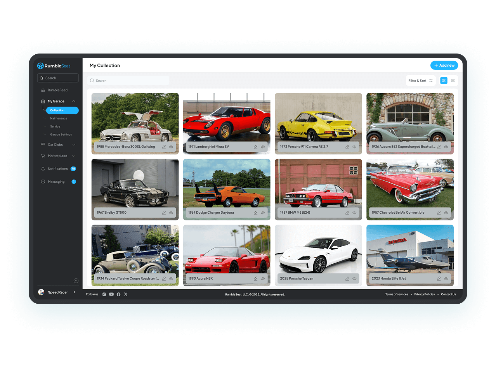The width and height of the screenshot is (496, 377).
Task: Go to Garage Settings
Action: (x=61, y=135)
